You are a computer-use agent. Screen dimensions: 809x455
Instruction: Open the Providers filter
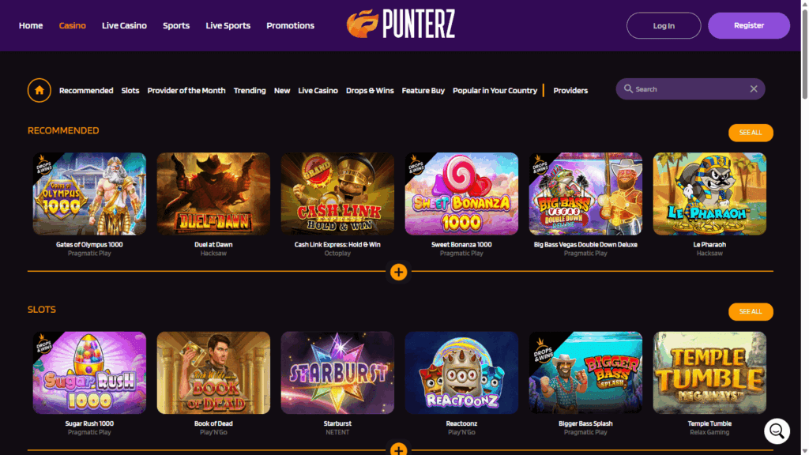(x=570, y=90)
